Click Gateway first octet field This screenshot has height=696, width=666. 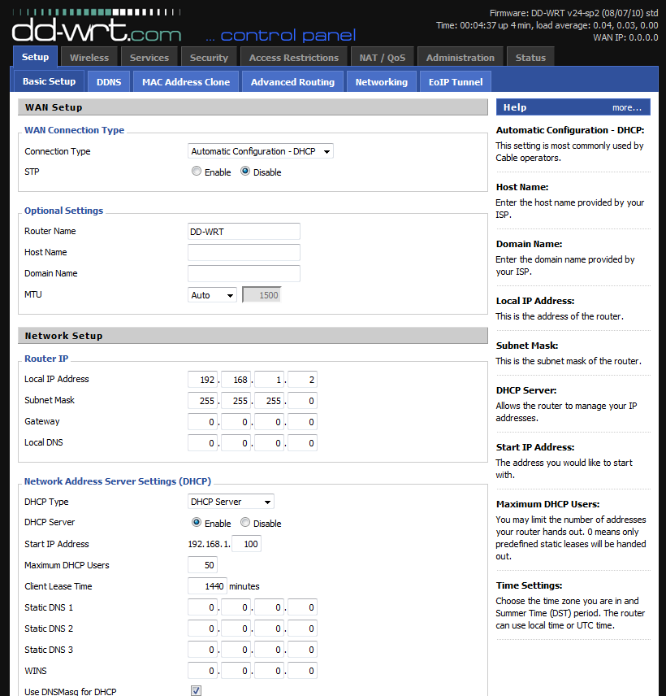tap(202, 422)
